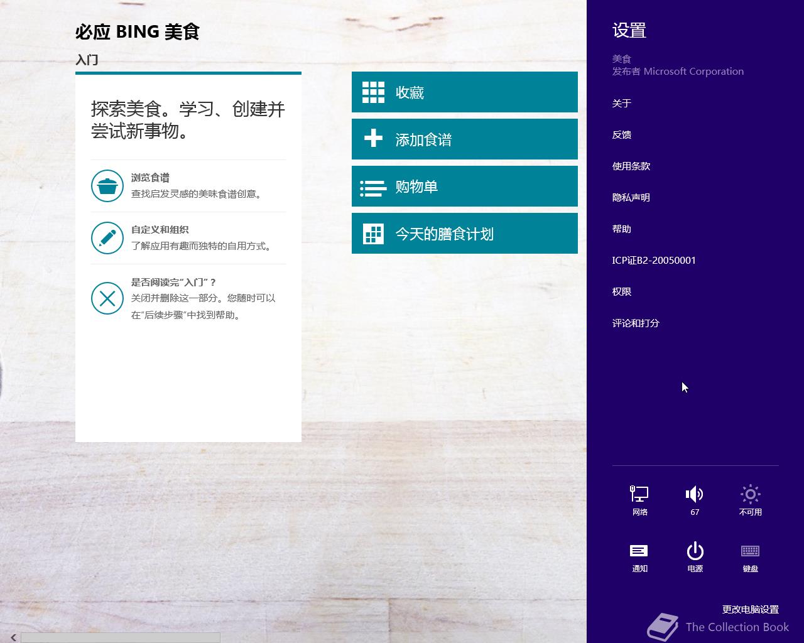804x643 pixels.
Task: Open 使用条款 in settings
Action: click(631, 166)
